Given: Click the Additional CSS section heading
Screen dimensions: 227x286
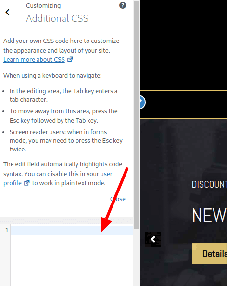Looking at the screenshot, I should 57,18.
